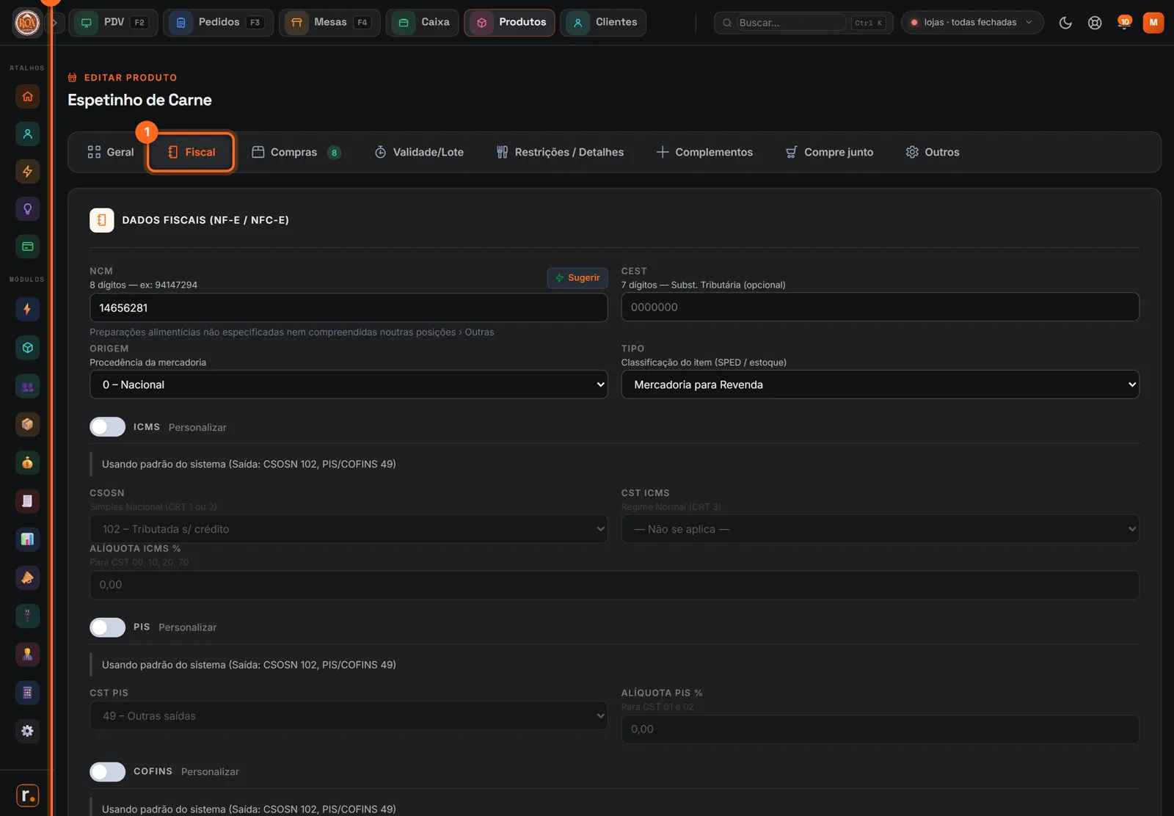Open the gear settings icon in sidebar
The image size is (1174, 816).
click(27, 731)
